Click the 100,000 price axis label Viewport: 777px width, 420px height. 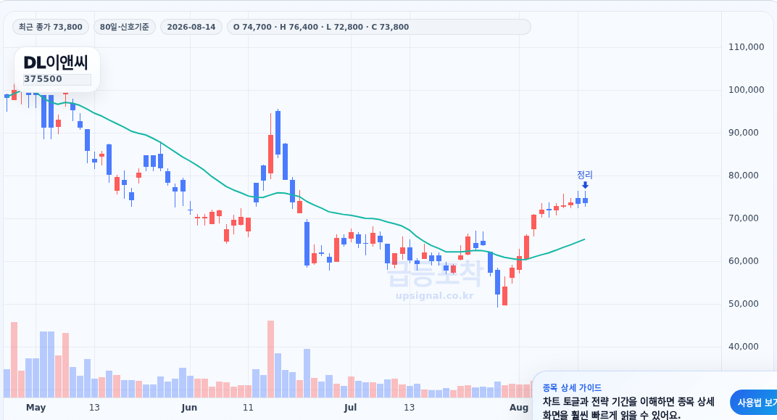pos(746,90)
